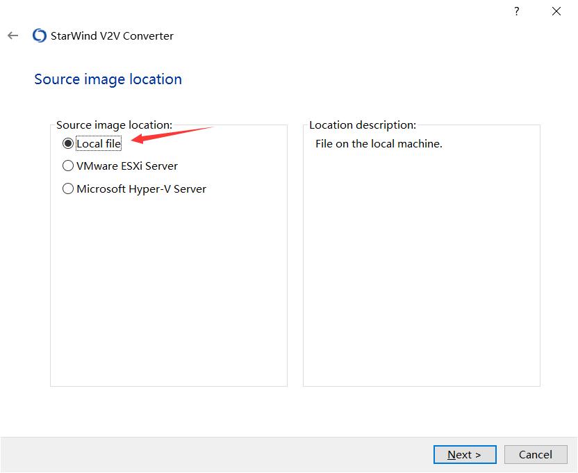Click the "Local file" option label
The height and width of the screenshot is (473, 578).
coord(99,144)
